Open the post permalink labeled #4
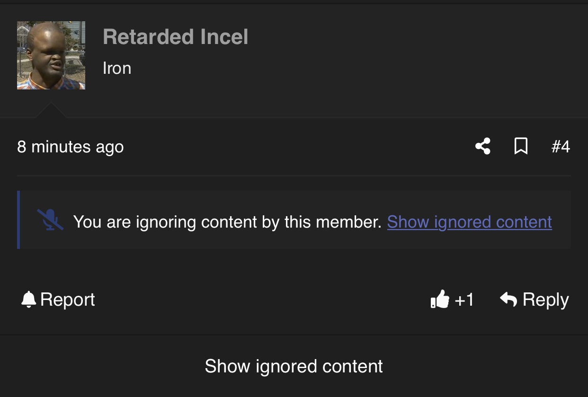 [x=561, y=147]
